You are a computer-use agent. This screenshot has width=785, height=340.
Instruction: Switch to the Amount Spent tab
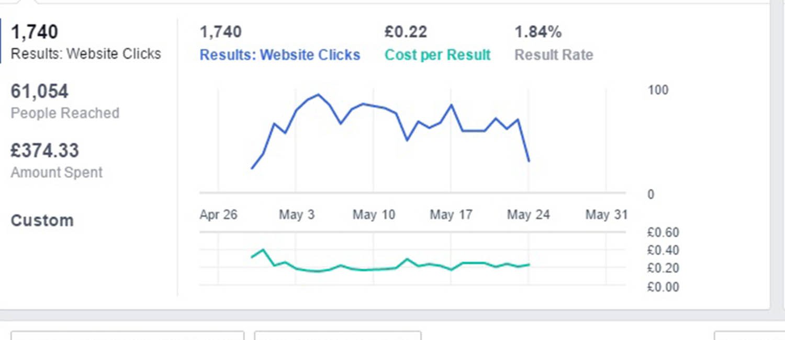pos(57,161)
